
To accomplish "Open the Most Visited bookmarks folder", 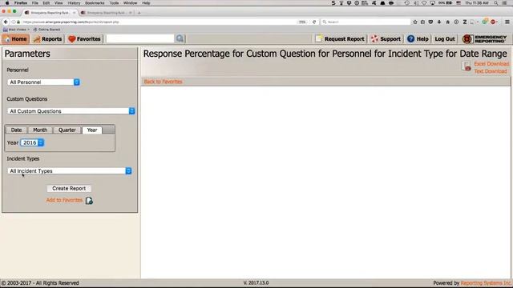I will [x=16, y=30].
